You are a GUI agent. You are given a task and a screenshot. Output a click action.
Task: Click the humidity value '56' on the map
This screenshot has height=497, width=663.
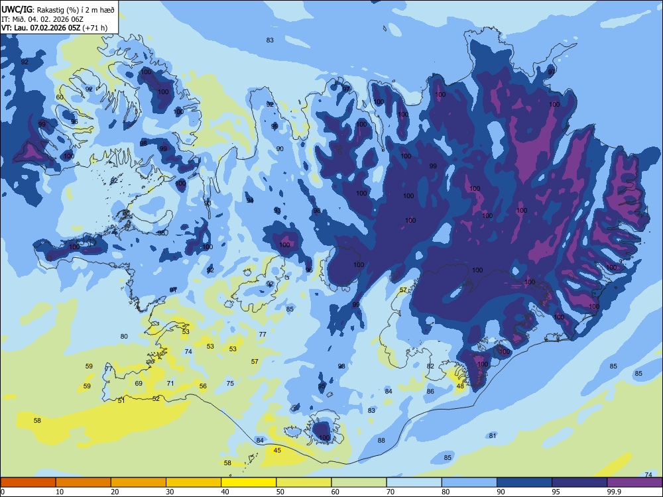click(x=203, y=386)
